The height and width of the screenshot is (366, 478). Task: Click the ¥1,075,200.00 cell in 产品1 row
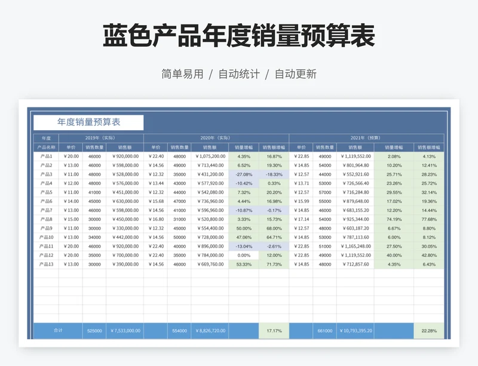(210, 156)
